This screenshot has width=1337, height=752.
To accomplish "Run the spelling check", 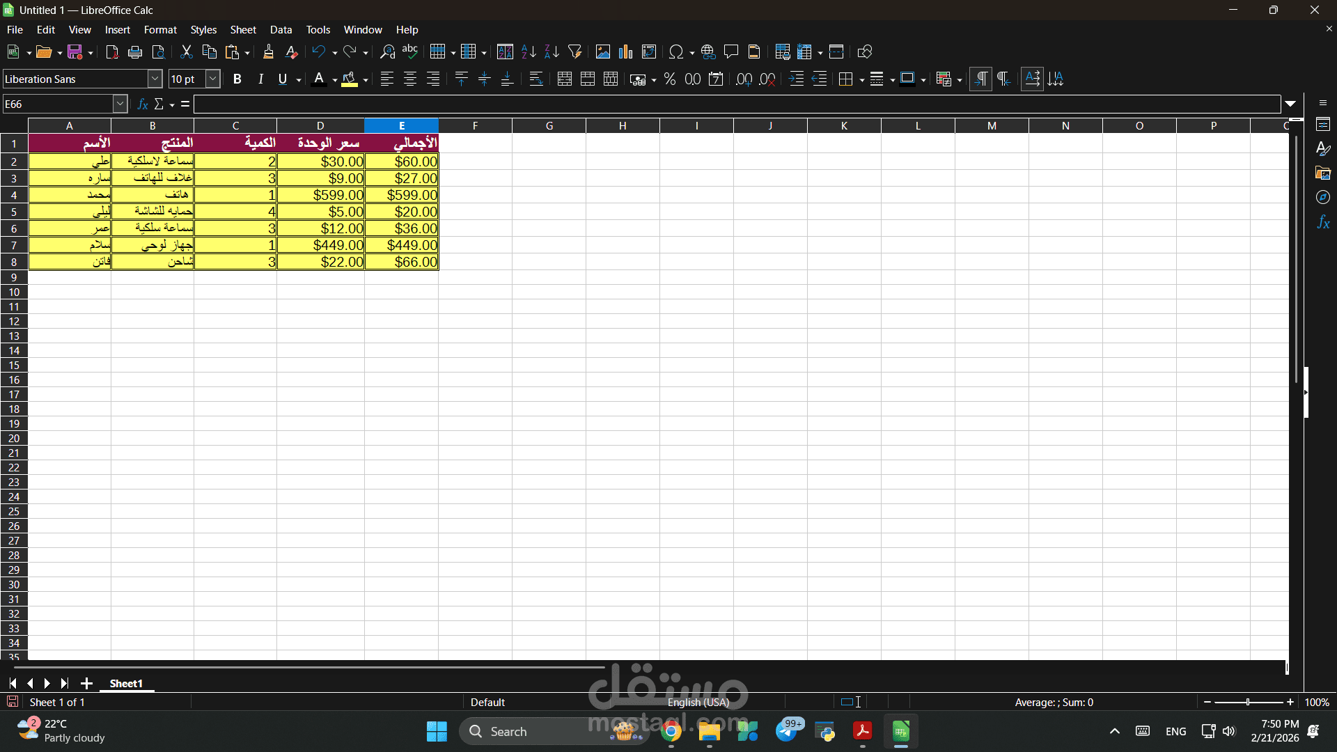I will (410, 52).
